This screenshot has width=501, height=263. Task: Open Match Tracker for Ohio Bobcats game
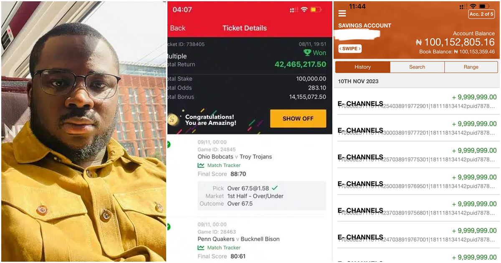pyautogui.click(x=220, y=165)
